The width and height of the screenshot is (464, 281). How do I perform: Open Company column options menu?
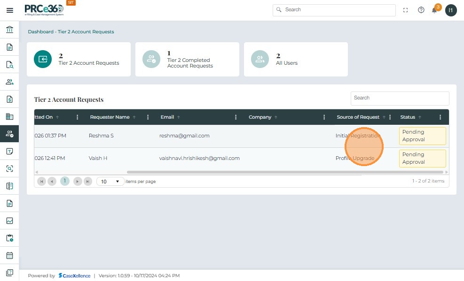324,117
